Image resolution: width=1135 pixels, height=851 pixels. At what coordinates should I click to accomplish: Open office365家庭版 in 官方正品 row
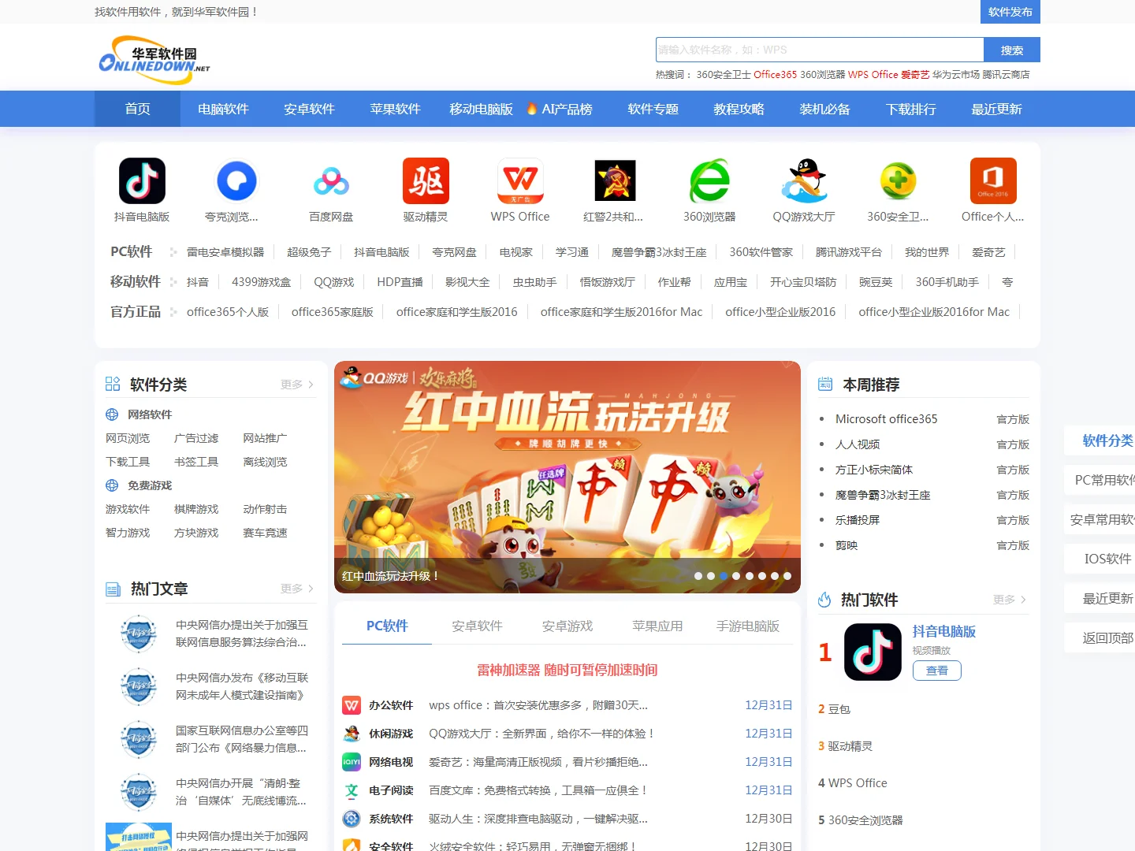[x=333, y=312]
